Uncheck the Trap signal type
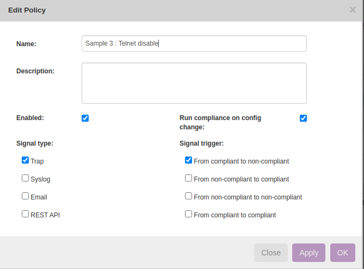This screenshot has height=269, width=364. 26,160
